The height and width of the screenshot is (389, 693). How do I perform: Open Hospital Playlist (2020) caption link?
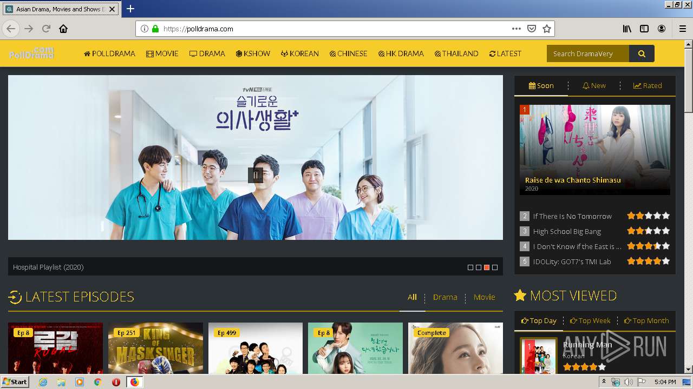click(48, 267)
